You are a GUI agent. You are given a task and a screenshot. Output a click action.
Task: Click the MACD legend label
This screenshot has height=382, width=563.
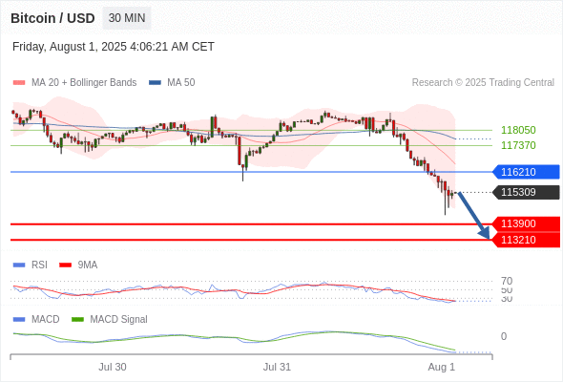tap(46, 320)
